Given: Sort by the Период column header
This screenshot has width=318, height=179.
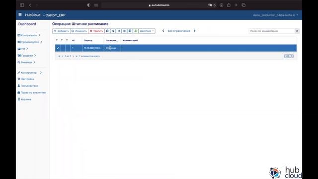Looking at the screenshot, I should click(88, 41).
